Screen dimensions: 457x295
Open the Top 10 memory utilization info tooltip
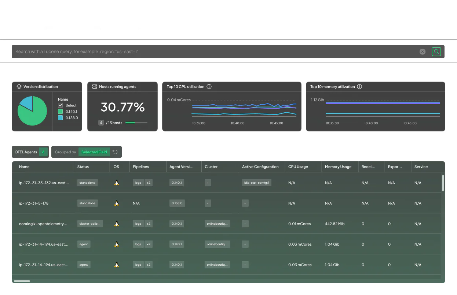click(359, 86)
